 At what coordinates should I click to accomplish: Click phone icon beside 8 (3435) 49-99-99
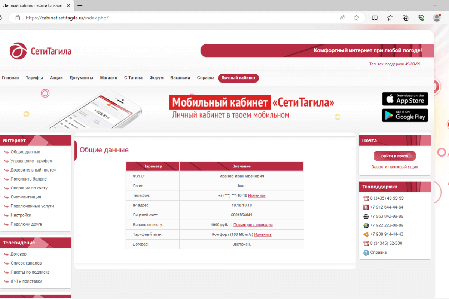pyautogui.click(x=366, y=198)
